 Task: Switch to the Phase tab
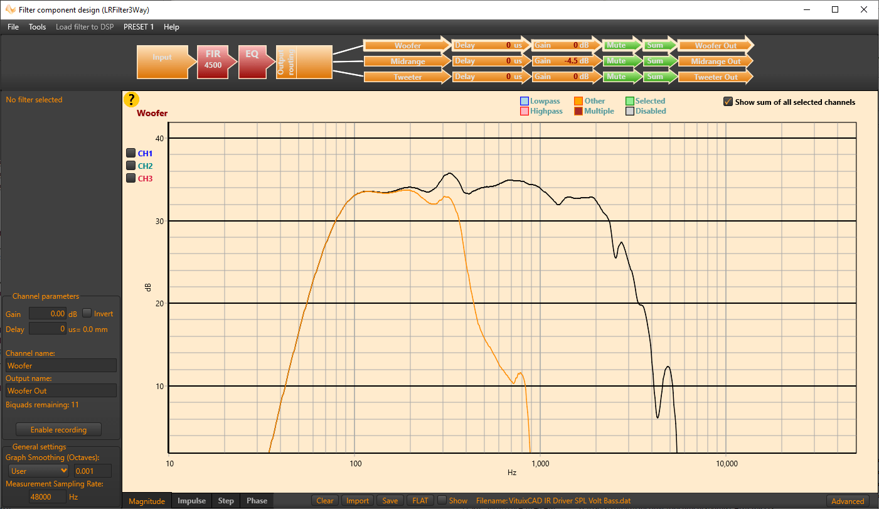[x=257, y=501]
